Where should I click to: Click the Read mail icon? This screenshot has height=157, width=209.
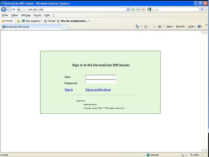pos(154,26)
